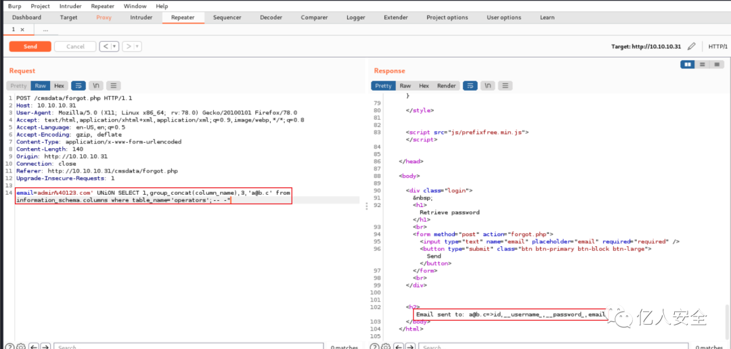Toggle word wrap icon in Response panel
This screenshot has width=731, height=349.
pos(470,86)
